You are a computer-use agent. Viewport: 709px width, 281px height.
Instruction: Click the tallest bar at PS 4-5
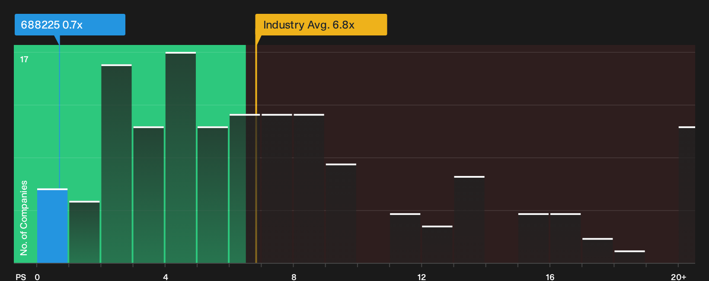coord(181,157)
